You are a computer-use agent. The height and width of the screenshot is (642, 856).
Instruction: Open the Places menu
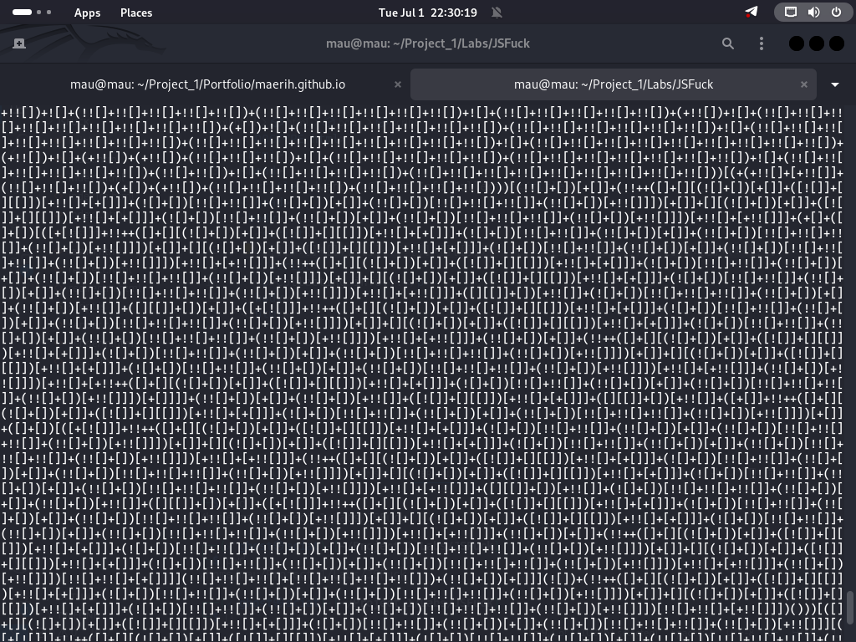[135, 12]
